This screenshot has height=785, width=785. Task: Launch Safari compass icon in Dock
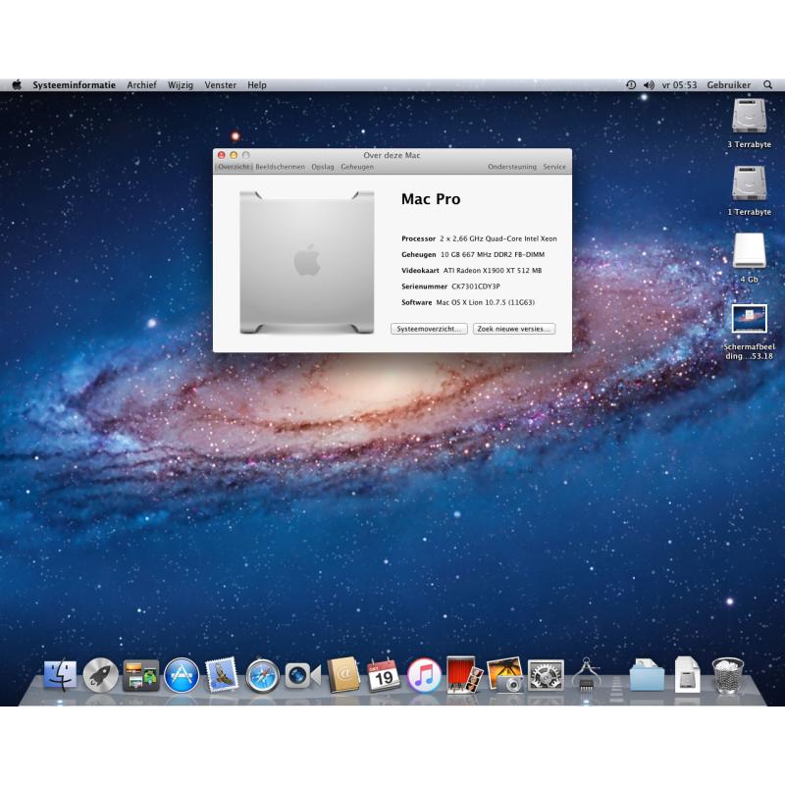tap(262, 676)
